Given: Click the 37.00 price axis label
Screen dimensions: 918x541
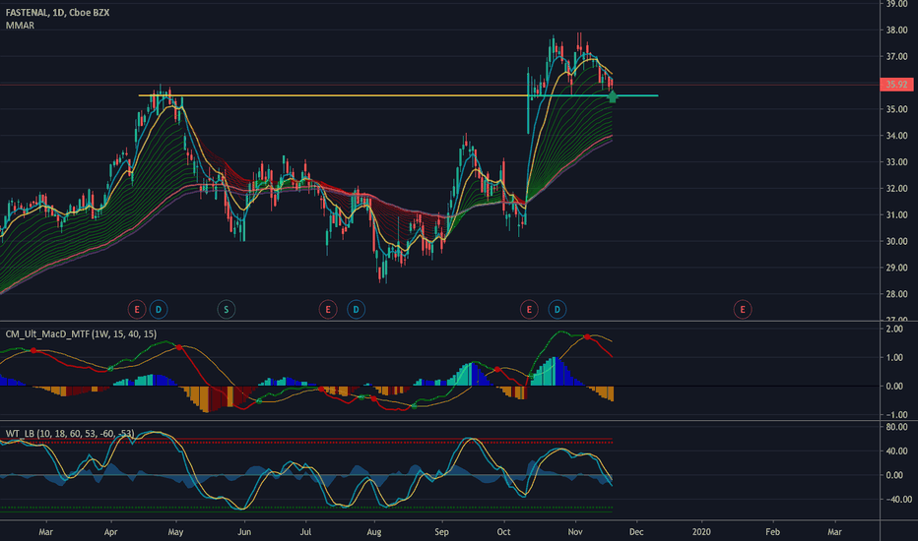Looking at the screenshot, I should 896,57.
